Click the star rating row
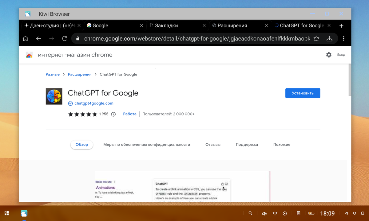Image resolution: width=369 pixels, height=221 pixels. pyautogui.click(x=82, y=114)
